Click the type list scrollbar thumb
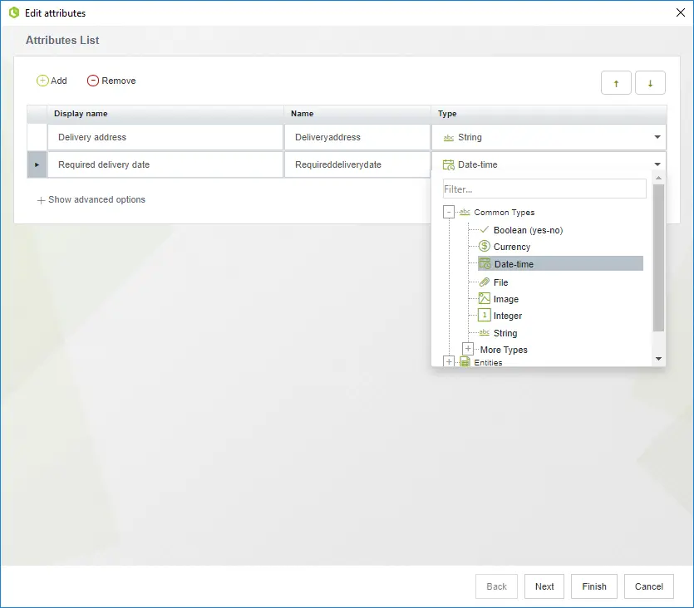 pyautogui.click(x=658, y=257)
